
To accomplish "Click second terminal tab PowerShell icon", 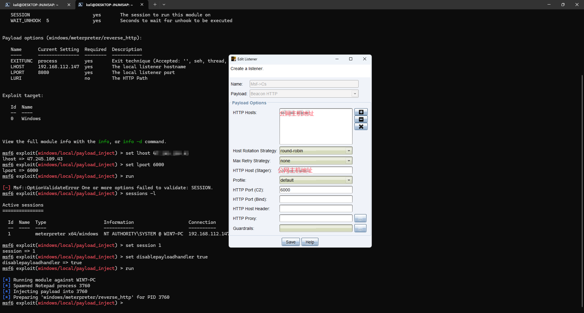I will coord(81,5).
